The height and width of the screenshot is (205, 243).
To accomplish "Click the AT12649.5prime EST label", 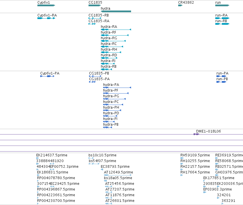I will coord(119,172).
